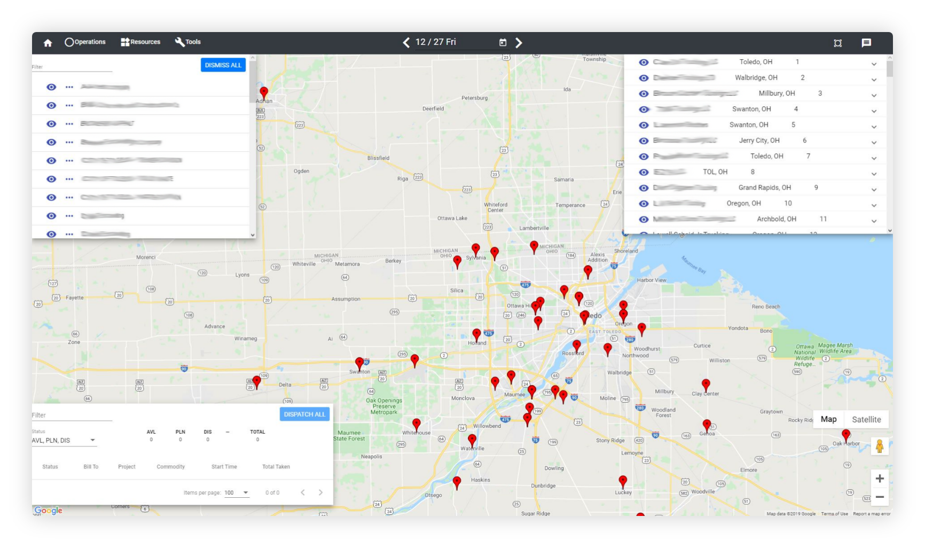Viewport: 925px width, 548px height.
Task: Open more options for second left-panel row
Action: click(69, 105)
